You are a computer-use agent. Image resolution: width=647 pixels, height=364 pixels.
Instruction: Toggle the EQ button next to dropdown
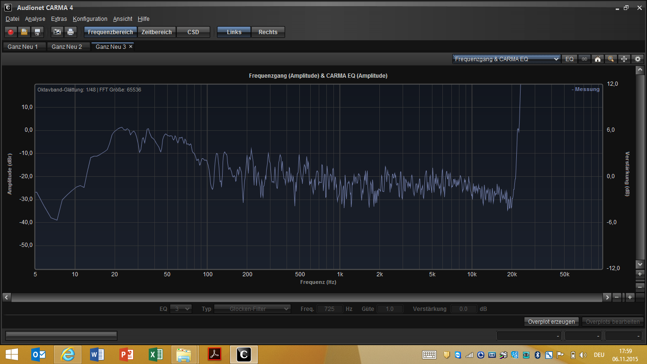[569, 59]
